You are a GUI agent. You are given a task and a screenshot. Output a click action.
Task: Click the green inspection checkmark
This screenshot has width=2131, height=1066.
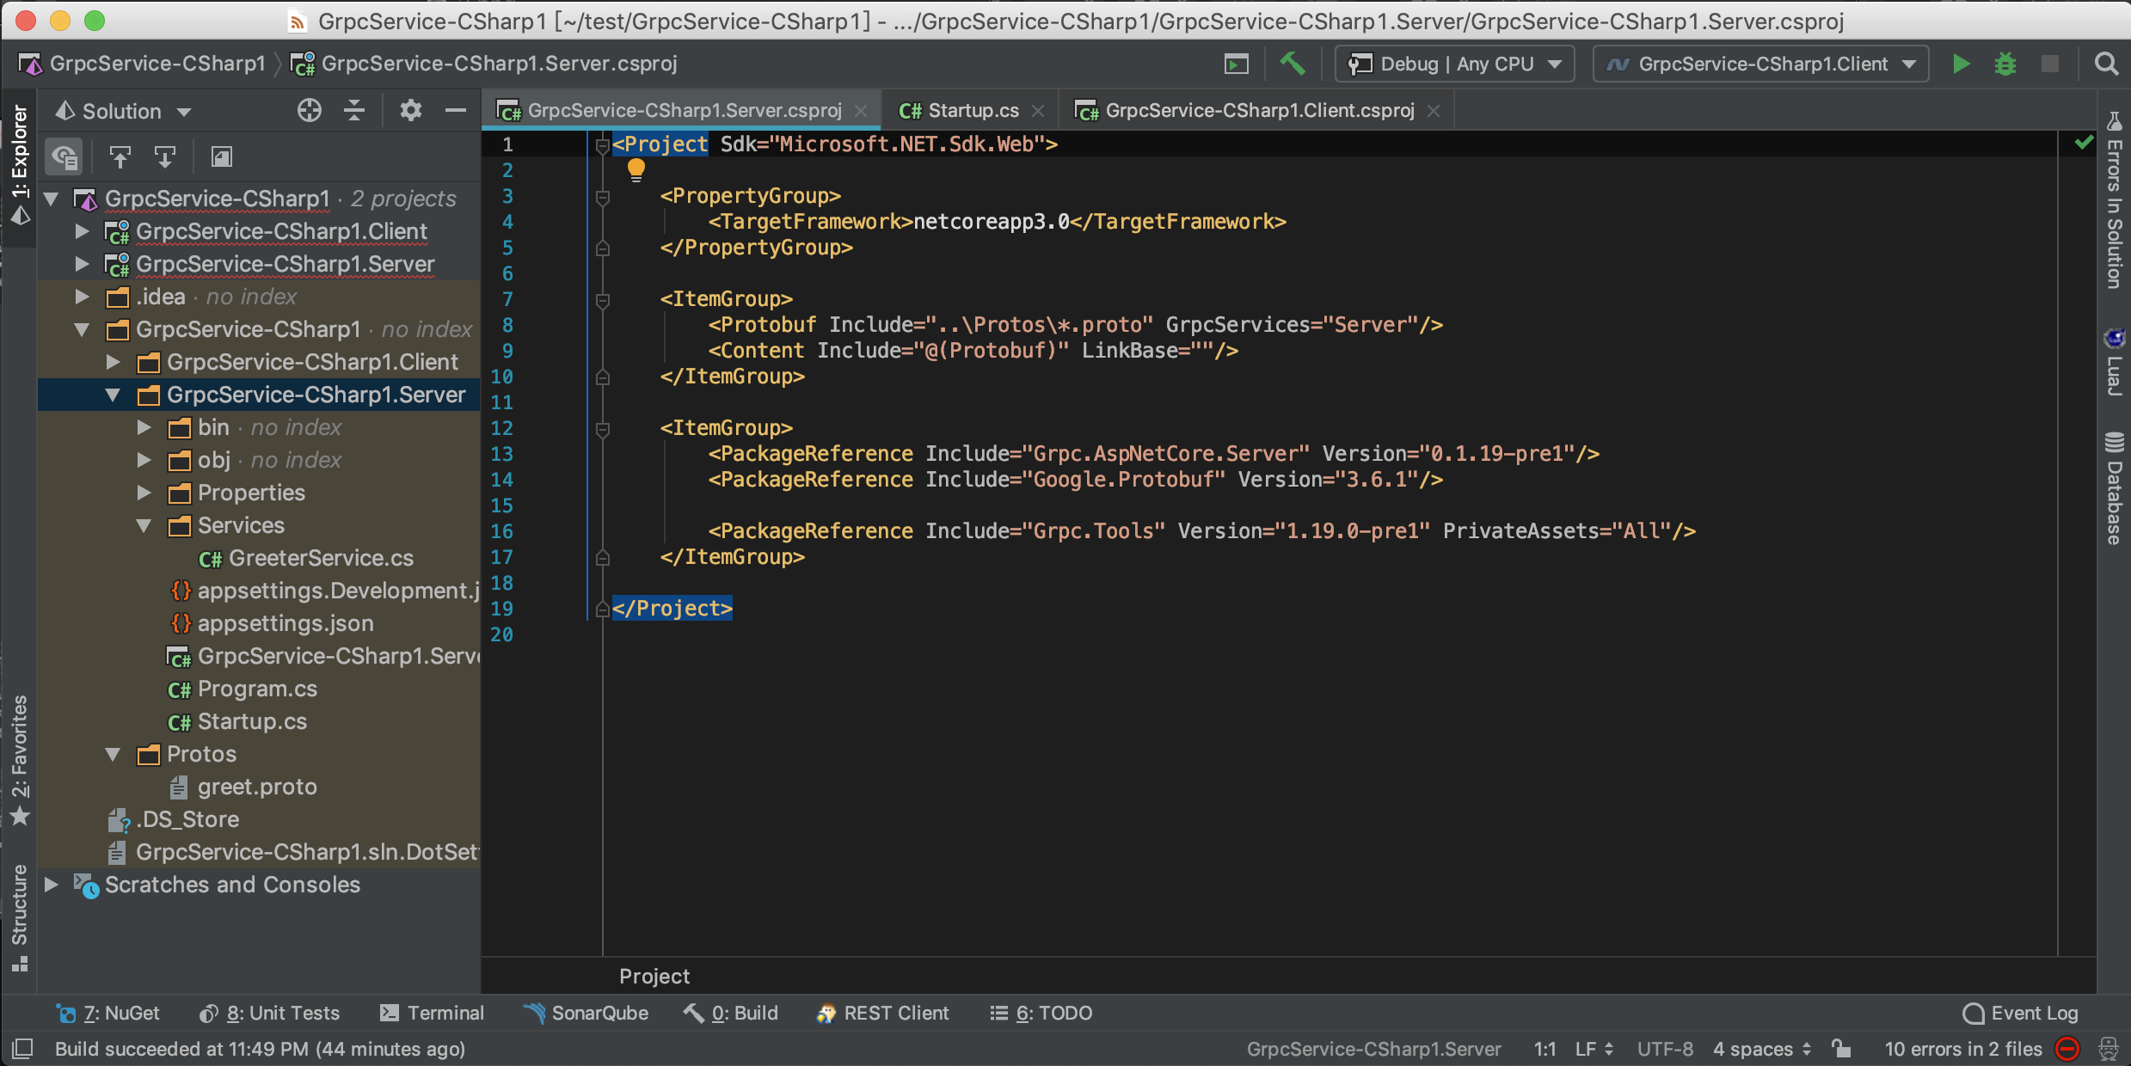pos(2084,143)
